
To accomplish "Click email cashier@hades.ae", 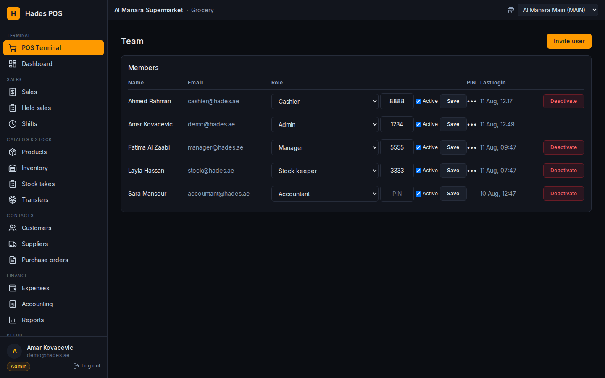I will pos(213,101).
